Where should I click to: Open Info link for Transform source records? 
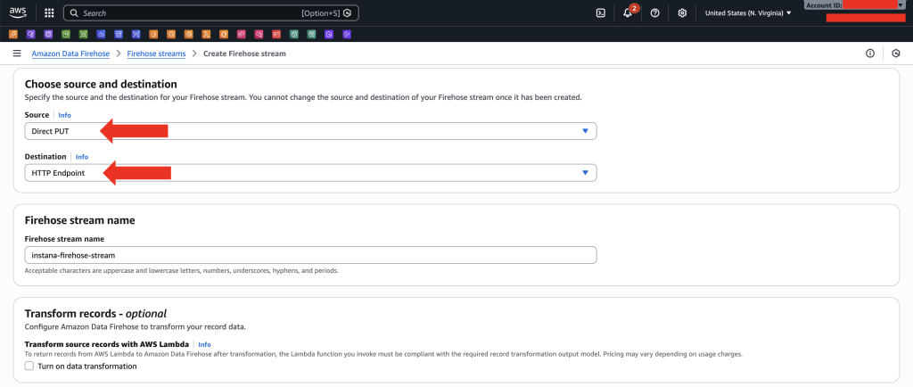pyautogui.click(x=204, y=344)
